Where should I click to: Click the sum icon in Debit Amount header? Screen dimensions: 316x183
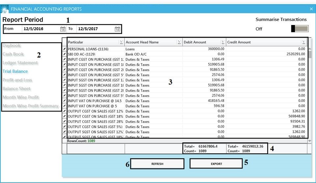(x=223, y=42)
